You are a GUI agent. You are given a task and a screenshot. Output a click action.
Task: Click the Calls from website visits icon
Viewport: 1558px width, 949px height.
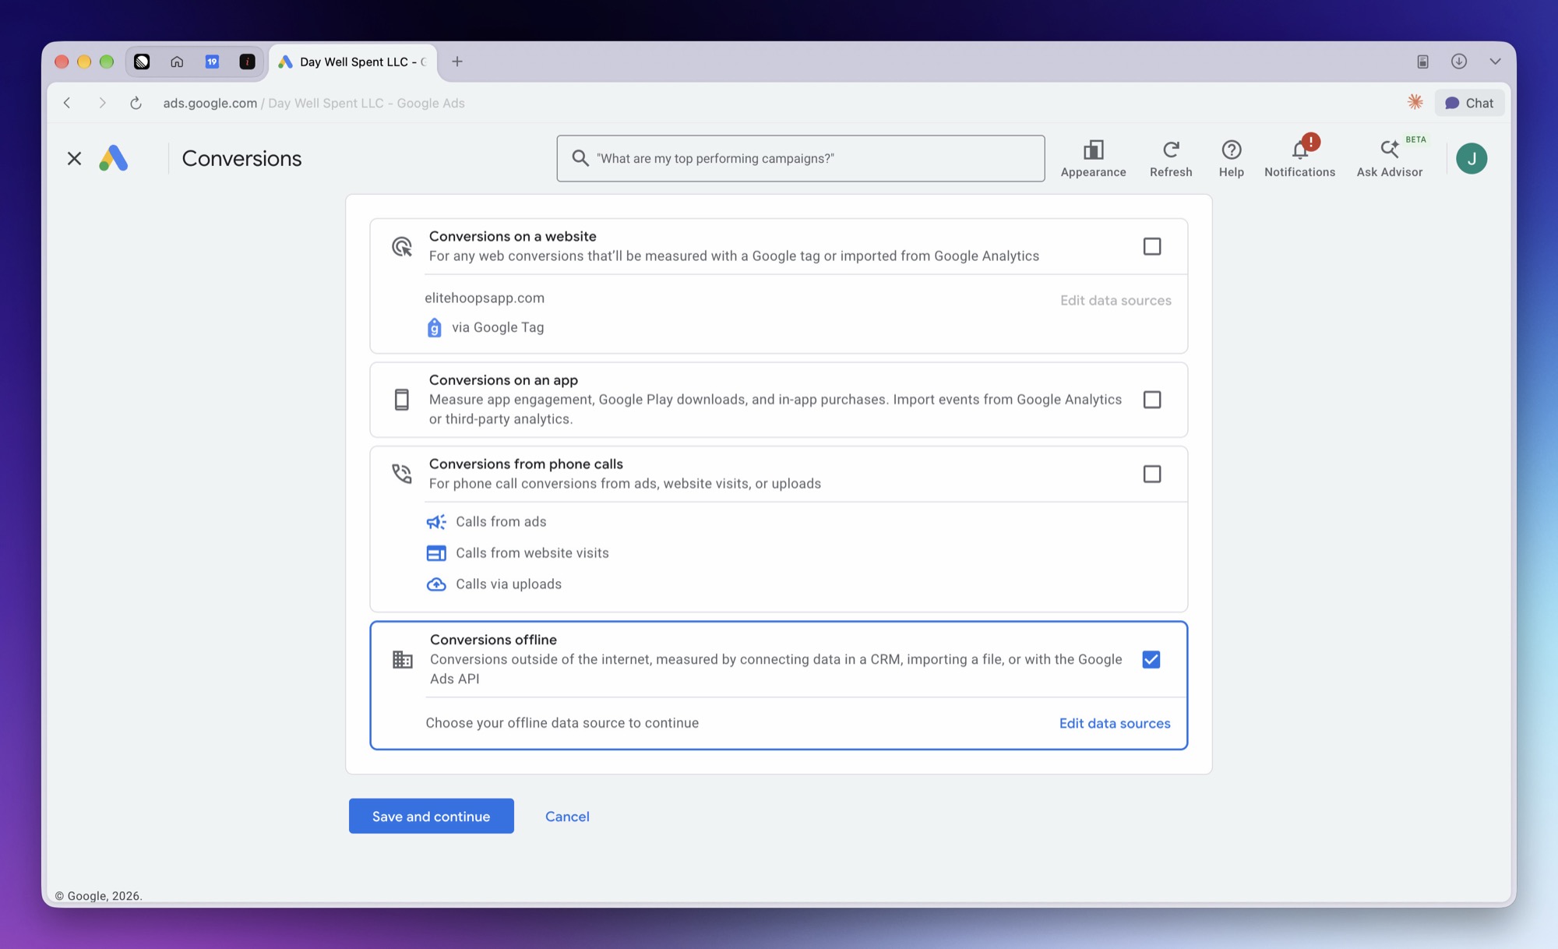coord(436,553)
